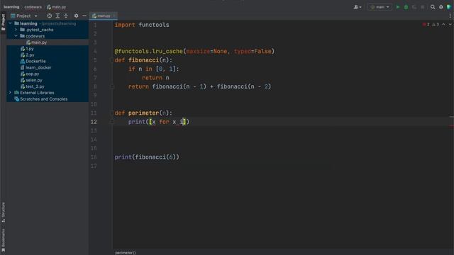Screen dimensions: 454x255
Task: Click codewars breadcrumb in navigation bar
Action: (x=33, y=7)
